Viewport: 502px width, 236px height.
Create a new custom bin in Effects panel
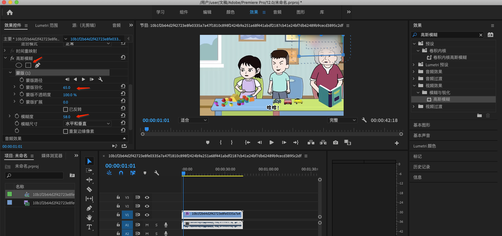[479, 115]
